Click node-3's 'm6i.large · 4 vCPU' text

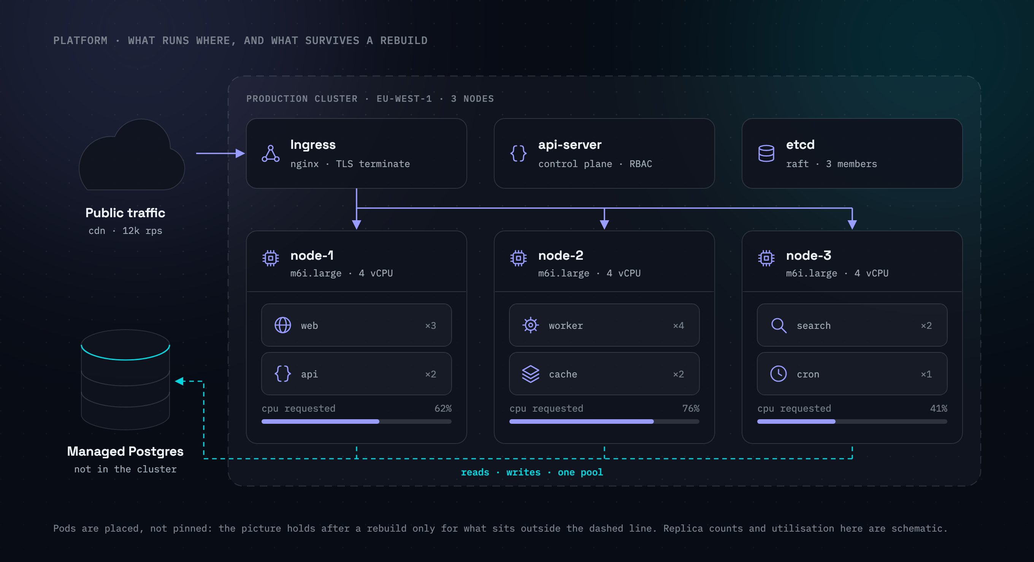pos(837,273)
